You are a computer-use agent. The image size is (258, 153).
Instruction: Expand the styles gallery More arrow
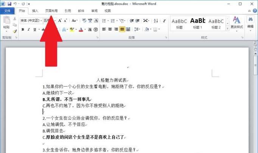pyautogui.click(x=228, y=29)
